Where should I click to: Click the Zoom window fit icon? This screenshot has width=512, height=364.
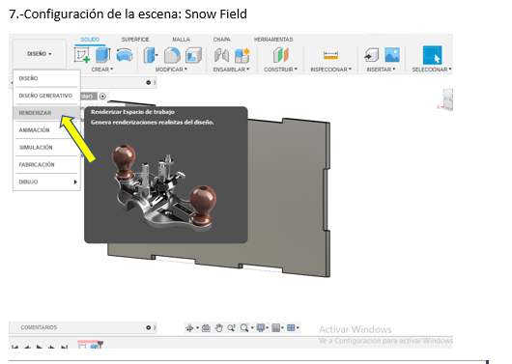coord(243,327)
